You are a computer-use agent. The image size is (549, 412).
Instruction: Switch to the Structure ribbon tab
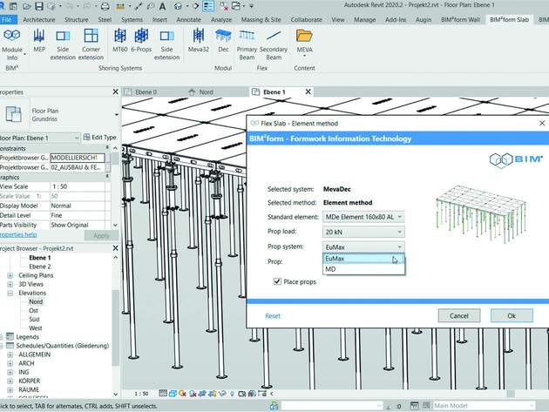click(77, 20)
